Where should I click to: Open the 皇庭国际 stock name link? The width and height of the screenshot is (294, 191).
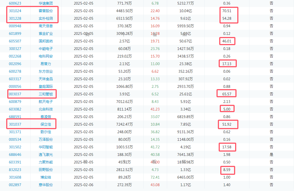pos(46,86)
